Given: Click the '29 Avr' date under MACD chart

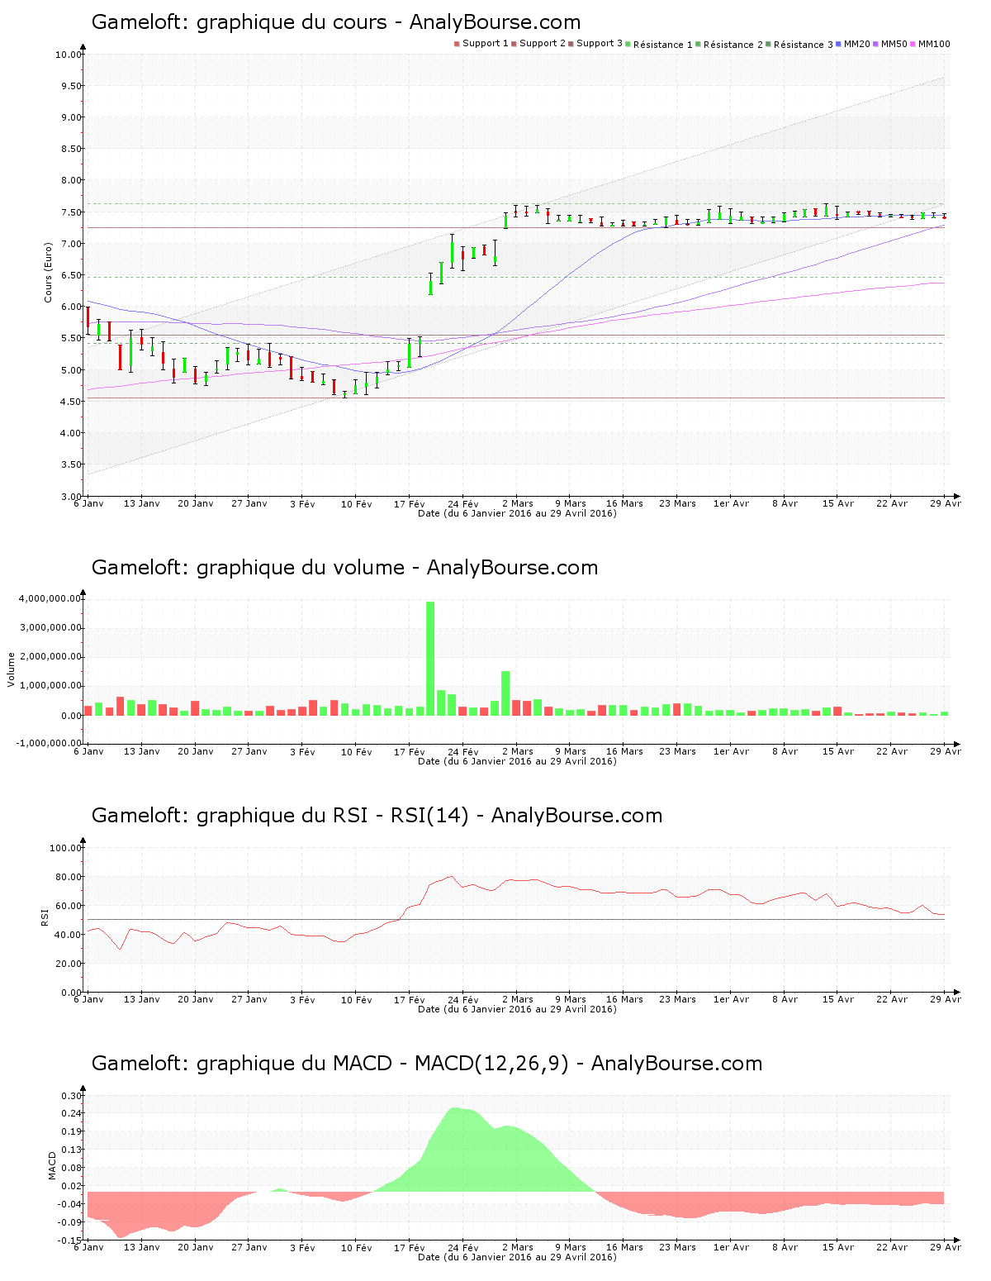Looking at the screenshot, I should (946, 1247).
